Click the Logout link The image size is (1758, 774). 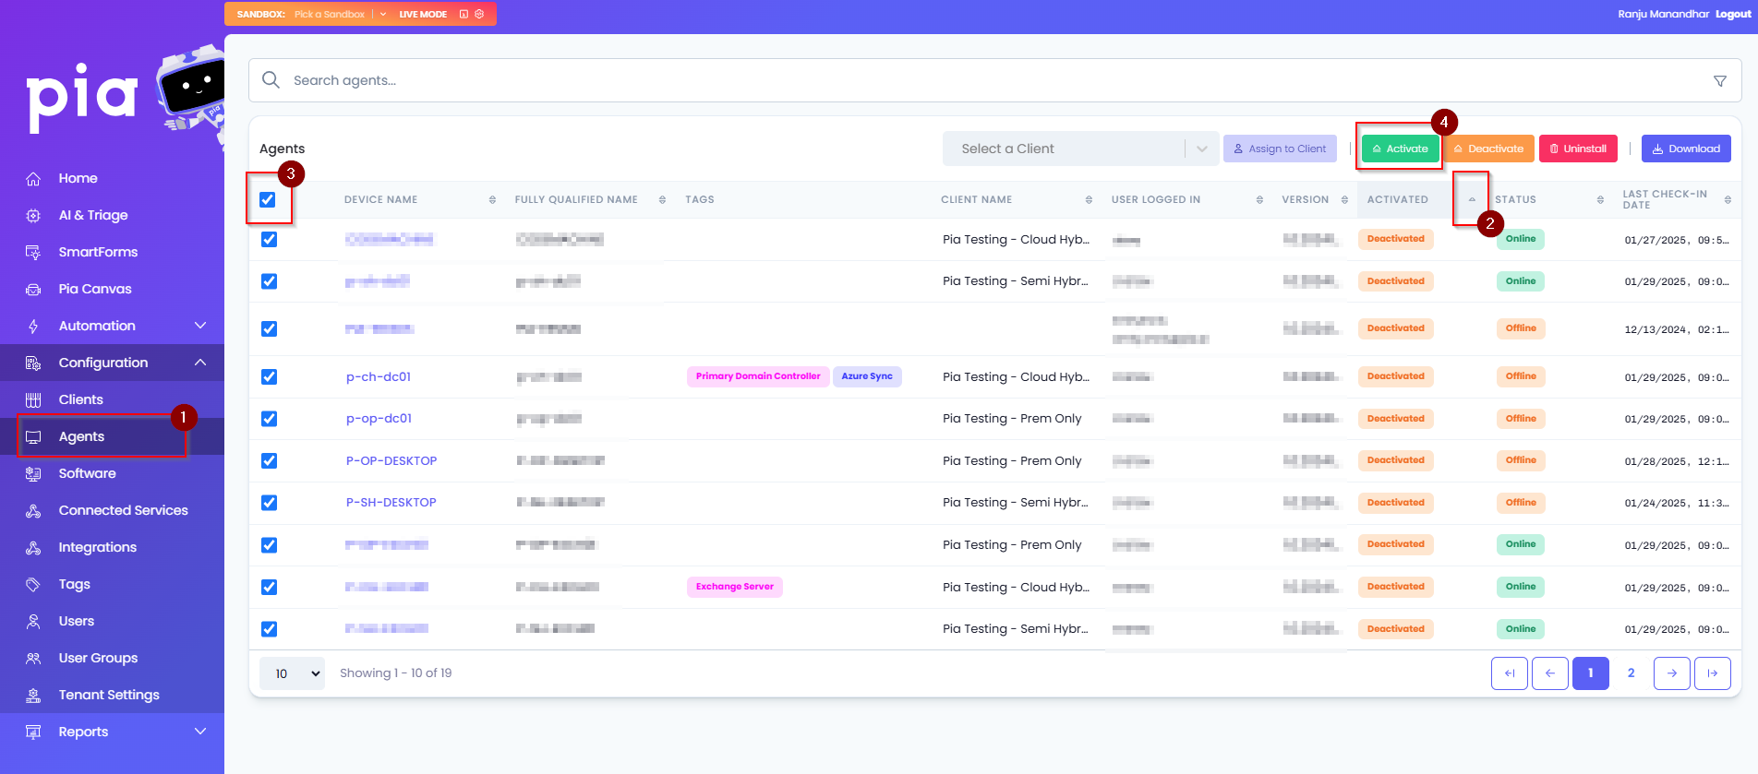click(1733, 14)
